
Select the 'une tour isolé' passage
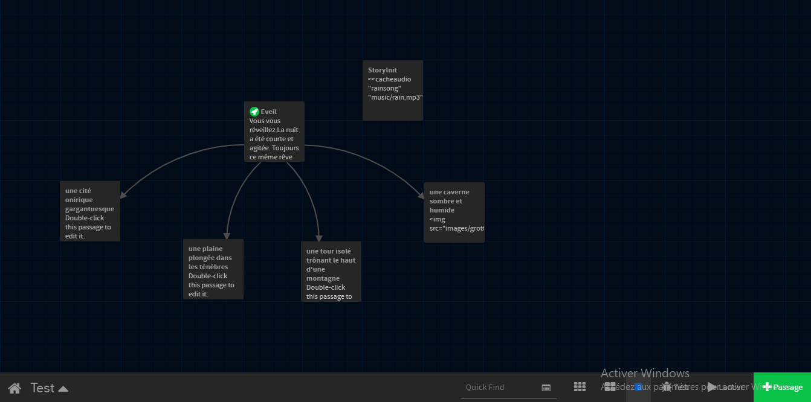tap(331, 272)
